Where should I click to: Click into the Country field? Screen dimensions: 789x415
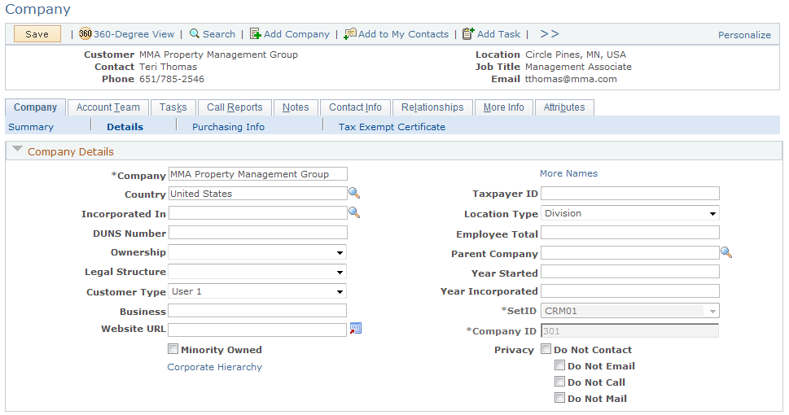[257, 193]
